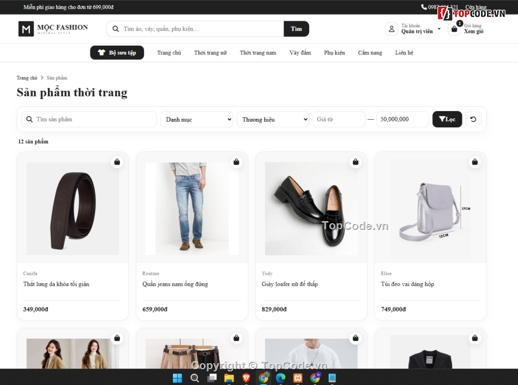This screenshot has height=385, width=518.
Task: Open the belt product image
Action: pos(73,209)
